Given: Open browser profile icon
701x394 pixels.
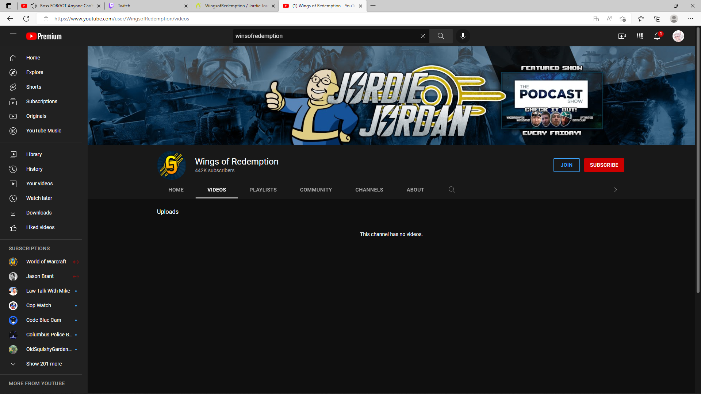Looking at the screenshot, I should coord(674,19).
